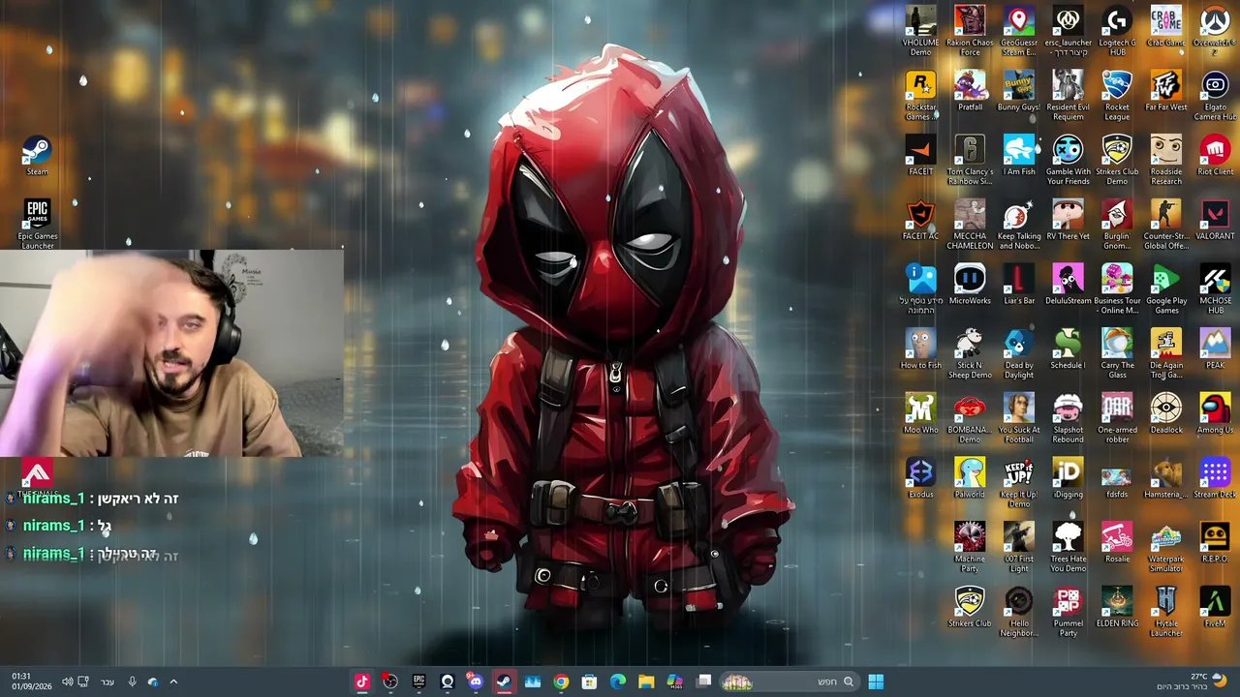Show hidden system tray icons
The image size is (1240, 697).
click(x=173, y=682)
